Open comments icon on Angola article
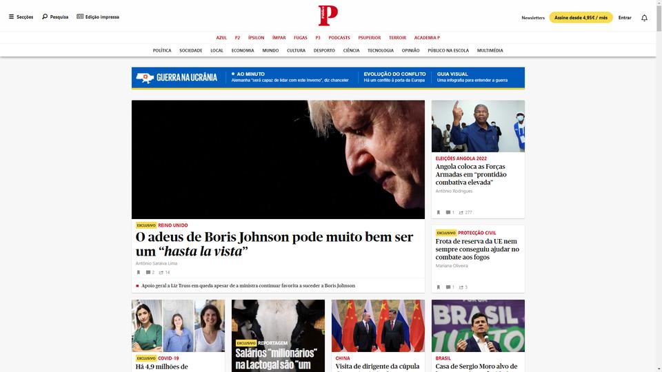 [448, 213]
